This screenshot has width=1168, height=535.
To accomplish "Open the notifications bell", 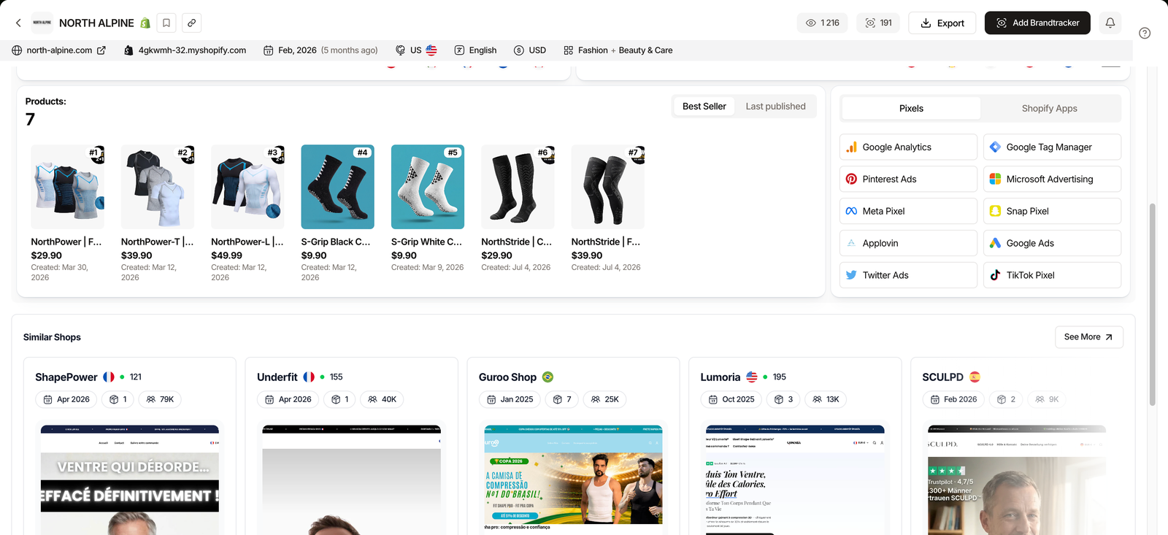I will click(1110, 23).
